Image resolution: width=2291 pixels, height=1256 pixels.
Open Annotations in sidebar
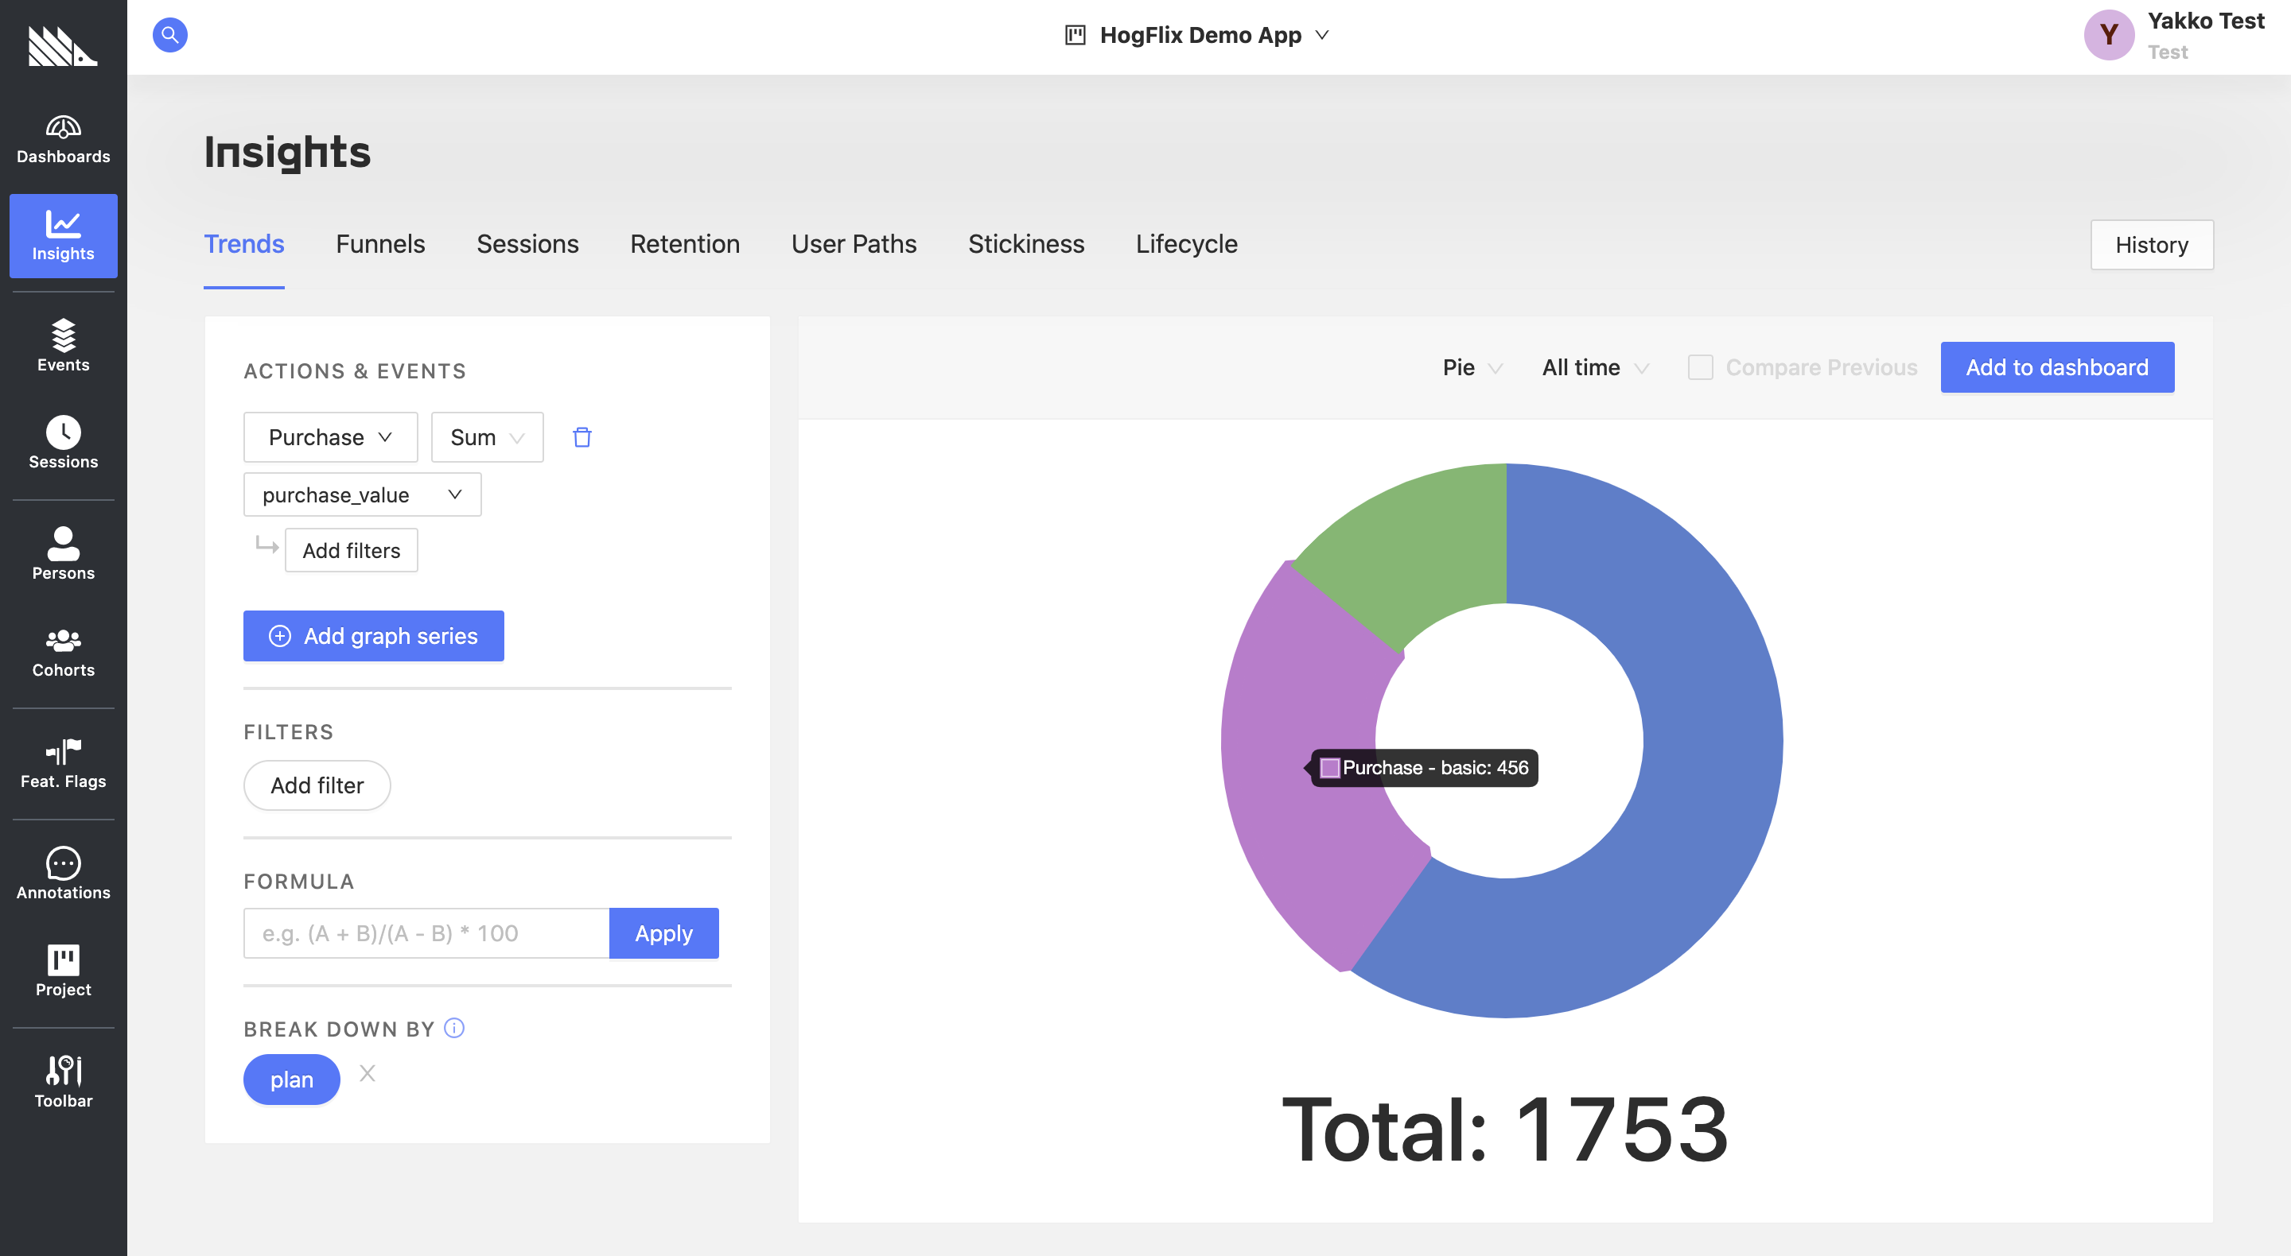coord(63,873)
